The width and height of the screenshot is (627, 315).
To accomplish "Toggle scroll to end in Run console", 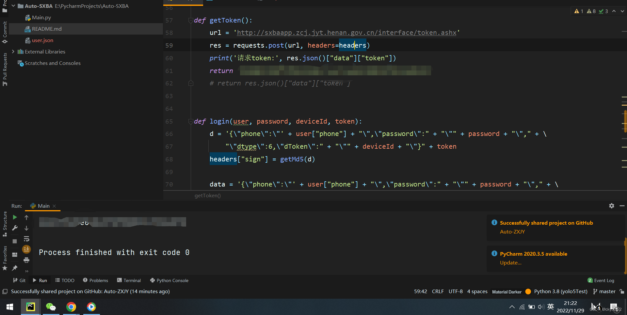I will pyautogui.click(x=26, y=249).
